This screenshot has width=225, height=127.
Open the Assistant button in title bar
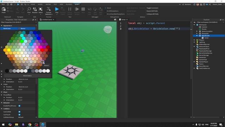click(187, 5)
